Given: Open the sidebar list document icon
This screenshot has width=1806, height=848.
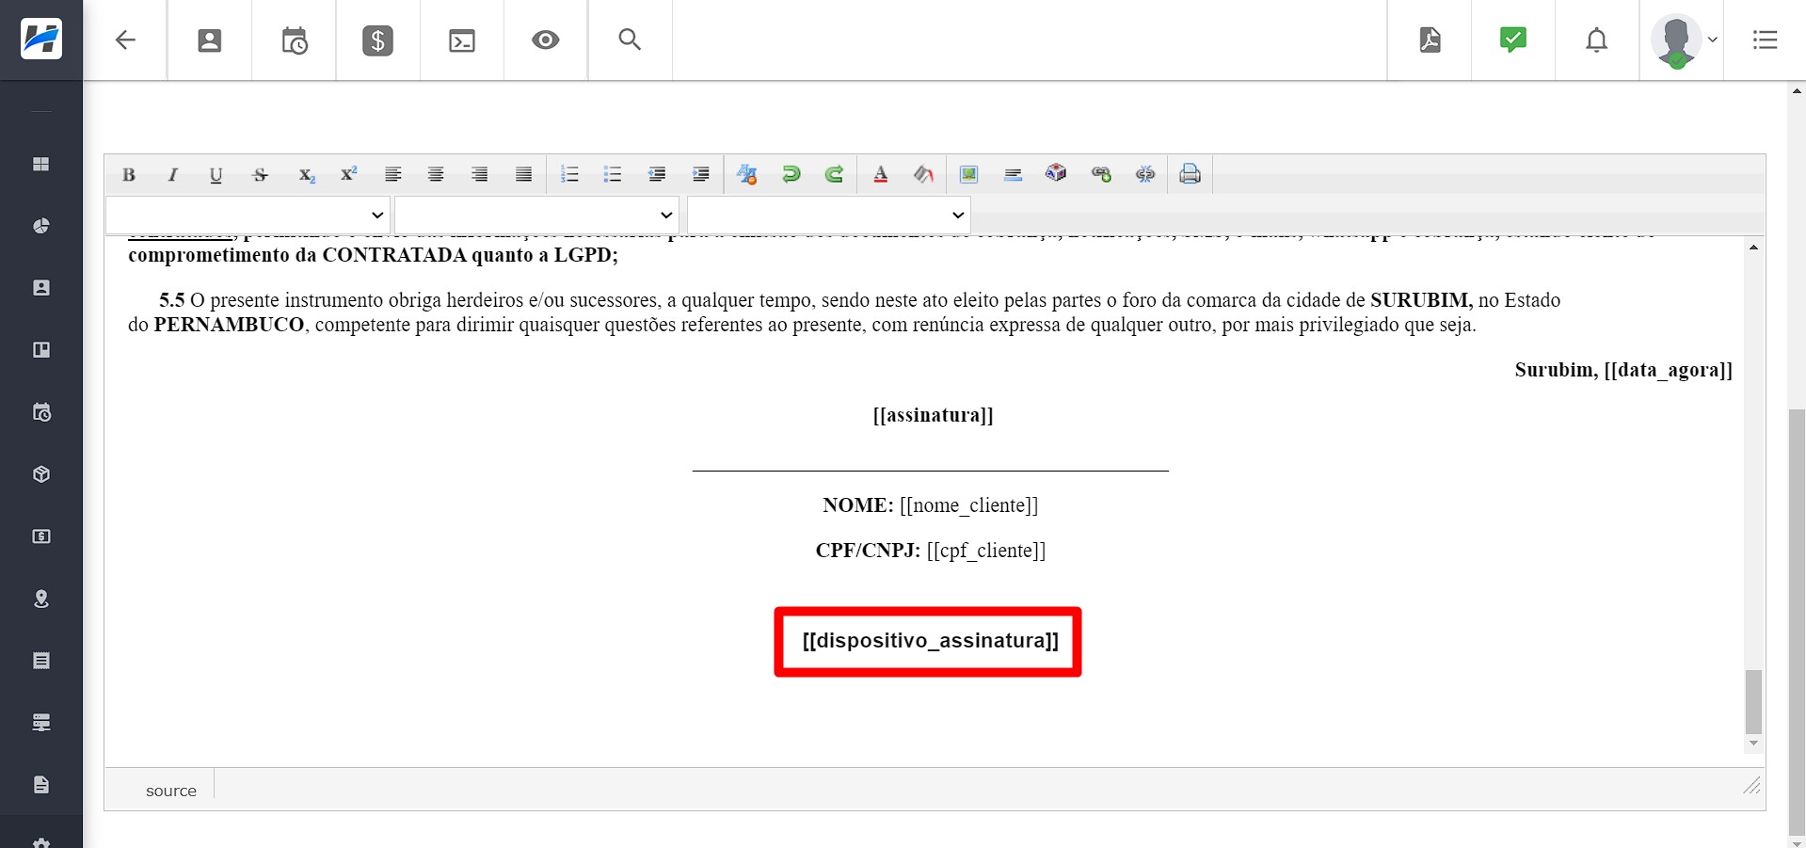Looking at the screenshot, I should [x=41, y=661].
